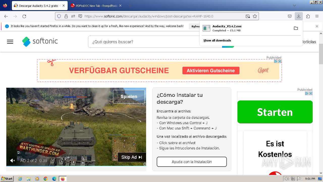This screenshot has height=182, width=323.
Task: Unmute the video ad speaker
Action: (x=12, y=161)
